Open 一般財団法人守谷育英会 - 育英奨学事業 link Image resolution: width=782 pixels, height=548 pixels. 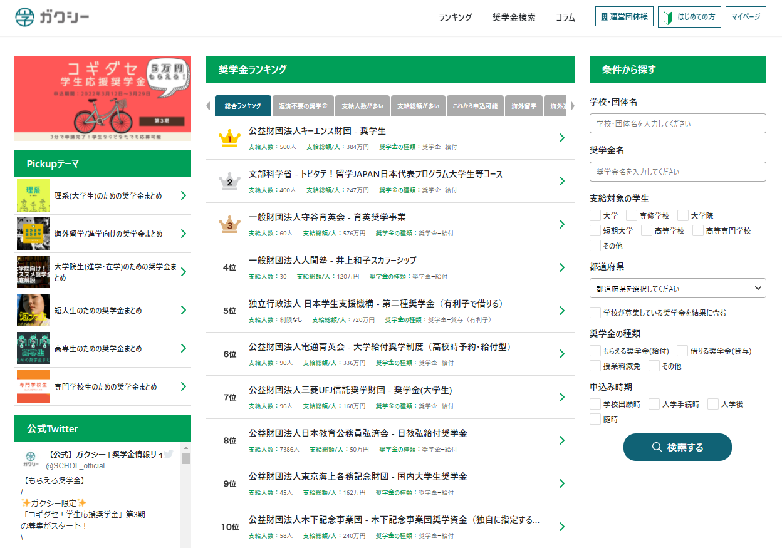pyautogui.click(x=327, y=217)
